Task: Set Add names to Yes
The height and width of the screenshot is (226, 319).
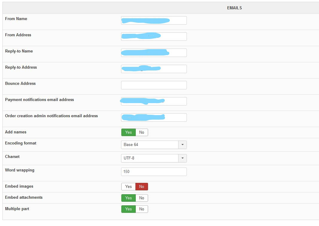Action: coord(129,132)
